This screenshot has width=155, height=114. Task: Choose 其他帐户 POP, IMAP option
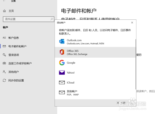click(x=95, y=93)
